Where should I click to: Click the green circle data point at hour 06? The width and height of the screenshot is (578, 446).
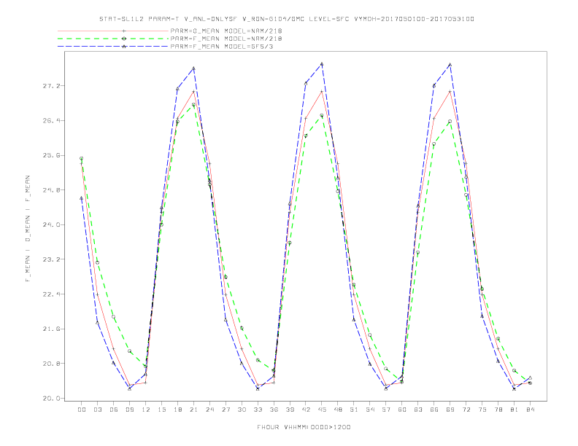114,316
